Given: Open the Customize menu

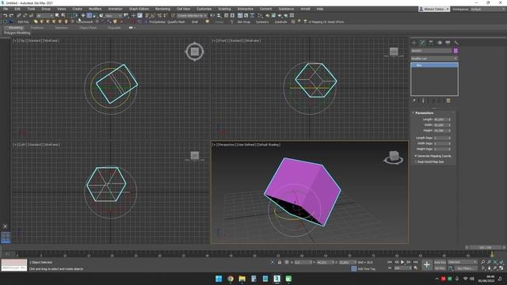Looking at the screenshot, I should coord(204,9).
